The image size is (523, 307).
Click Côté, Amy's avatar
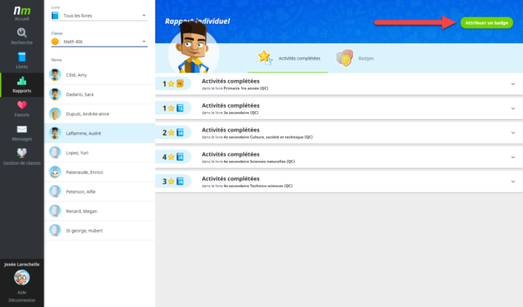pos(55,74)
